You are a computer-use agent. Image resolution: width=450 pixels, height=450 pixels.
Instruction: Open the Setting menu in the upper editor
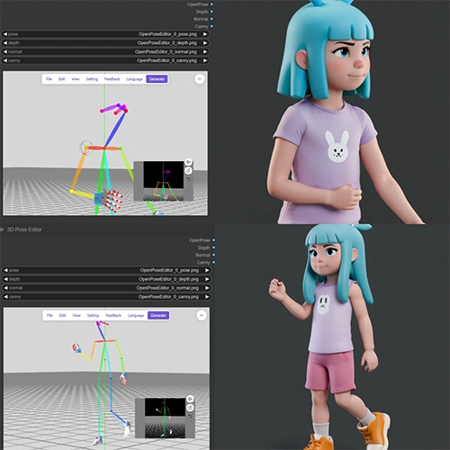(92, 79)
